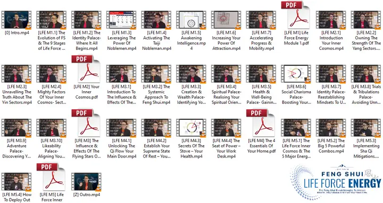Click [LFE M3.8] Trials & Tribulations Palace icon
The image size is (383, 203).
tap(366, 74)
